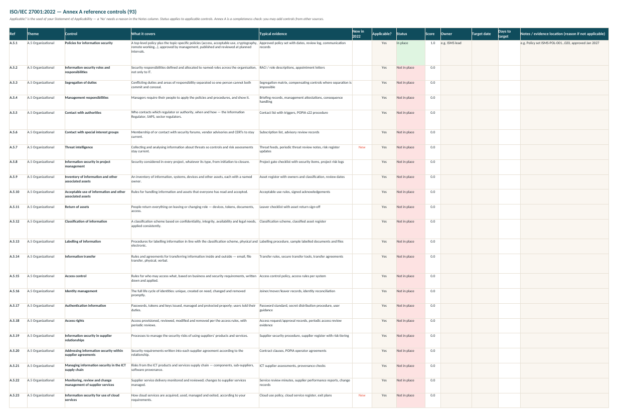This screenshot has height=417, width=618.
Task: Select 'Managing information security in the ICT supply chain'
Action: 97,370
